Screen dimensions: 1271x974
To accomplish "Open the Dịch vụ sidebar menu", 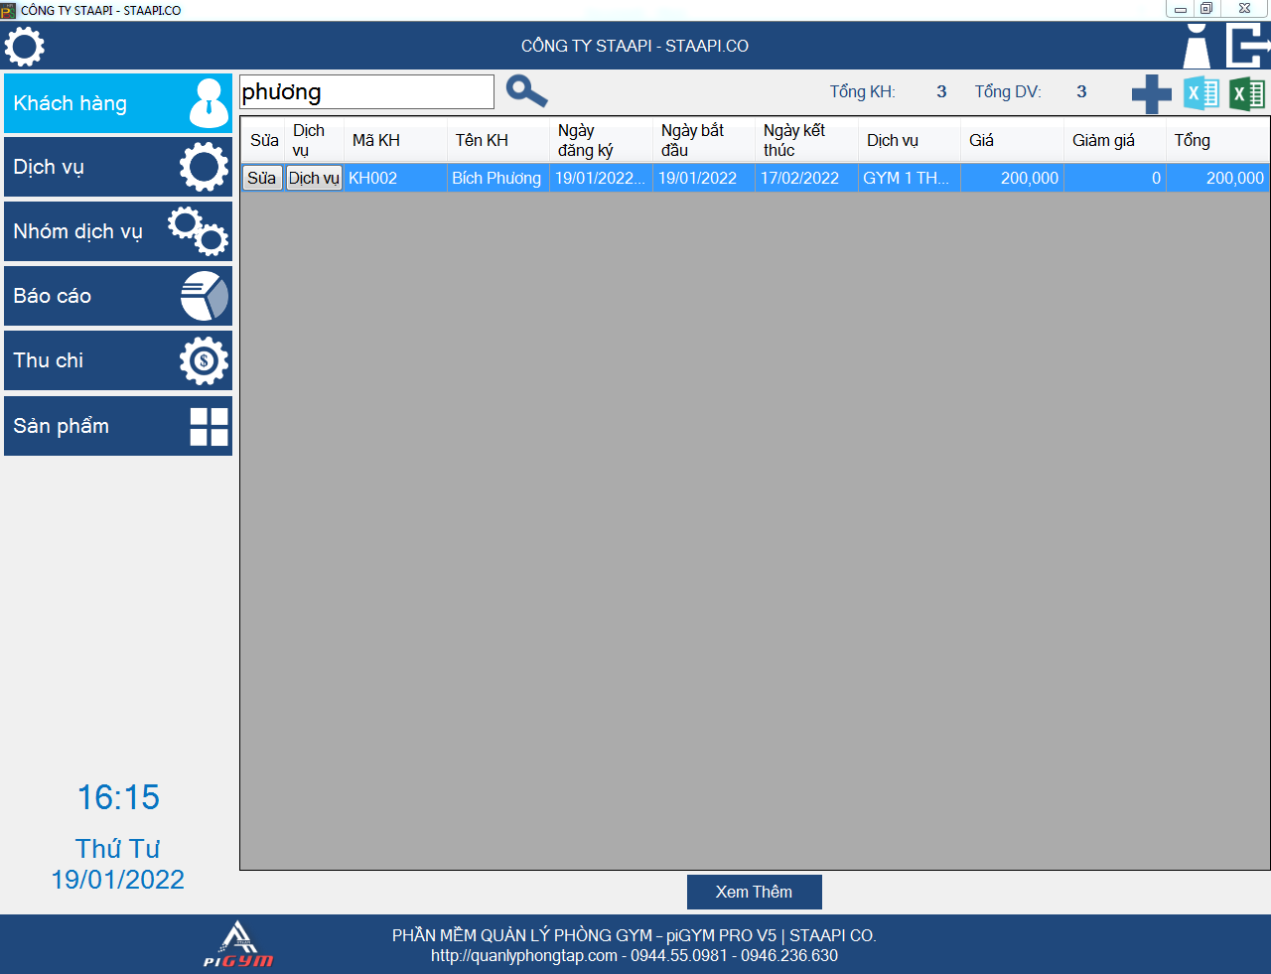I will (x=118, y=167).
